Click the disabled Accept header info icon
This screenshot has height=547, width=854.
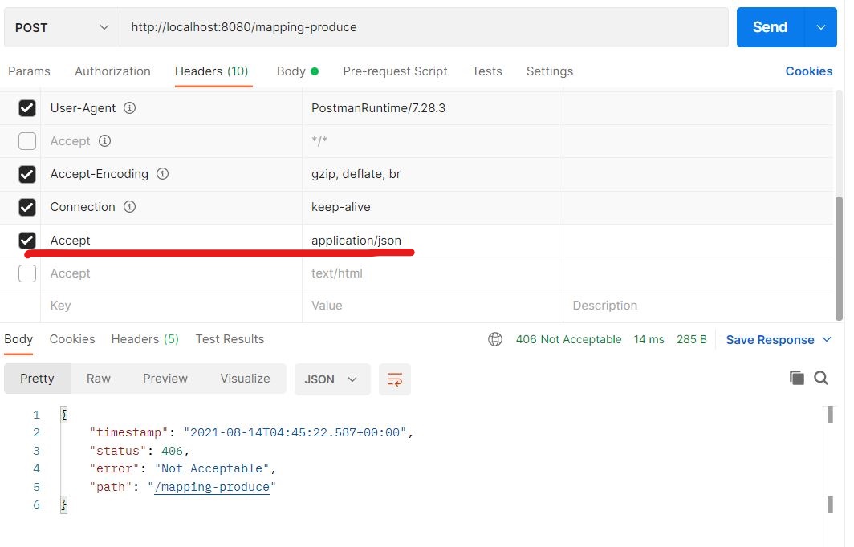point(104,141)
